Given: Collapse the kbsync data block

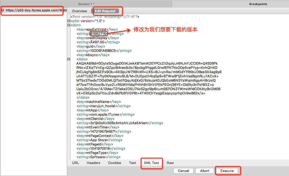Looking at the screenshot, I should [69, 59].
